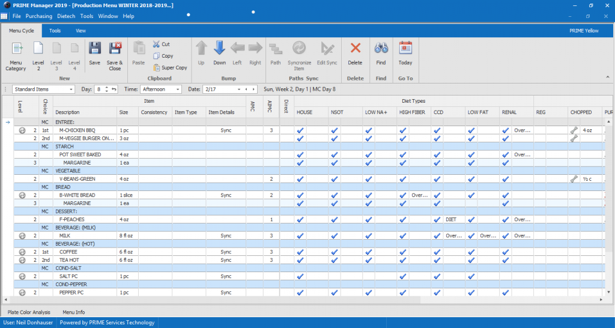The width and height of the screenshot is (615, 328).
Task: Go to Today using calendar icon
Action: [405, 49]
